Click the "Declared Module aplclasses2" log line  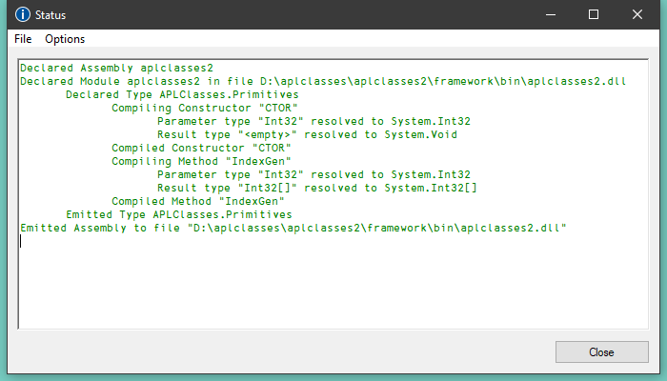click(322, 82)
